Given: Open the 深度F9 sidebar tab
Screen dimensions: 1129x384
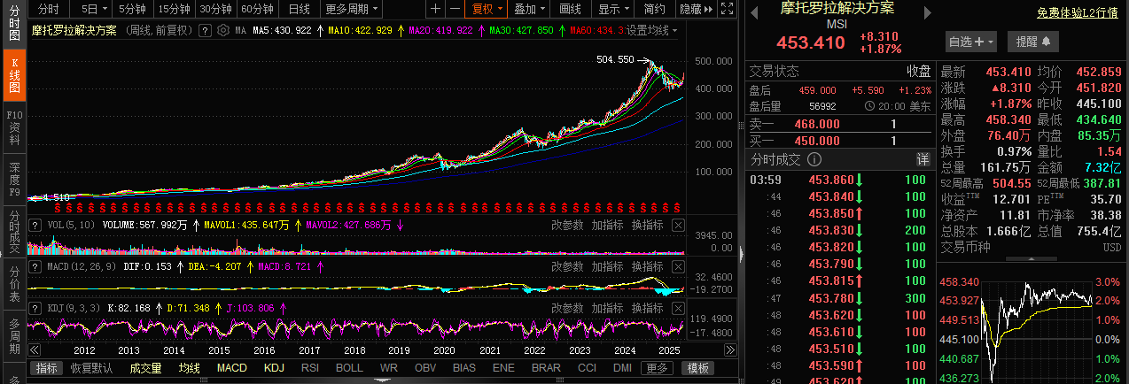Looking at the screenshot, I should (x=14, y=179).
